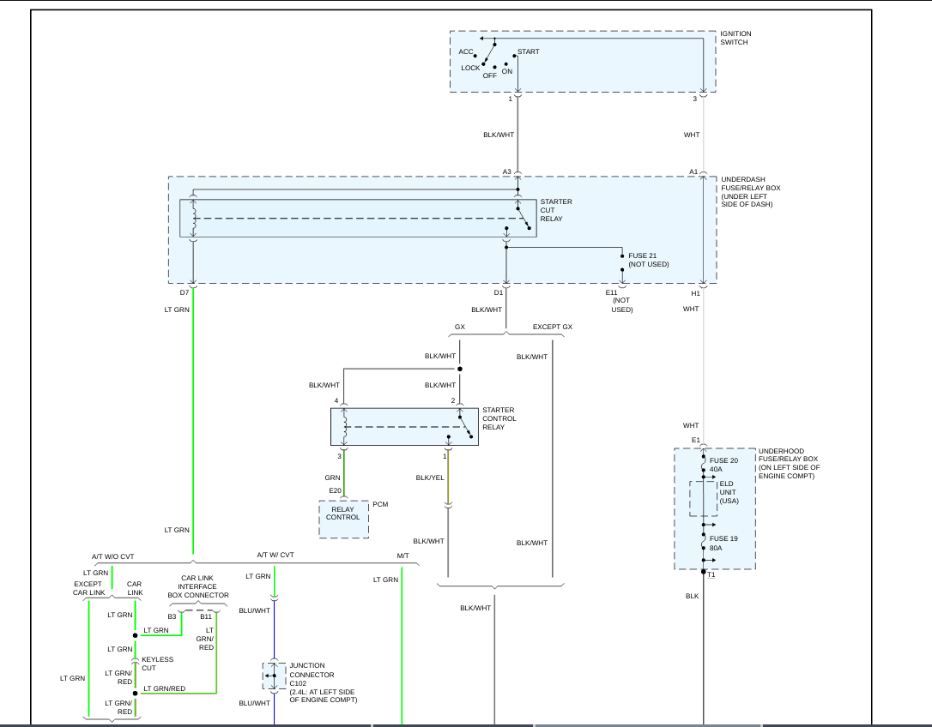Viewport: 932px width, 727px height.
Task: Select the Junction Connector C102 symbol
Action: 274,676
